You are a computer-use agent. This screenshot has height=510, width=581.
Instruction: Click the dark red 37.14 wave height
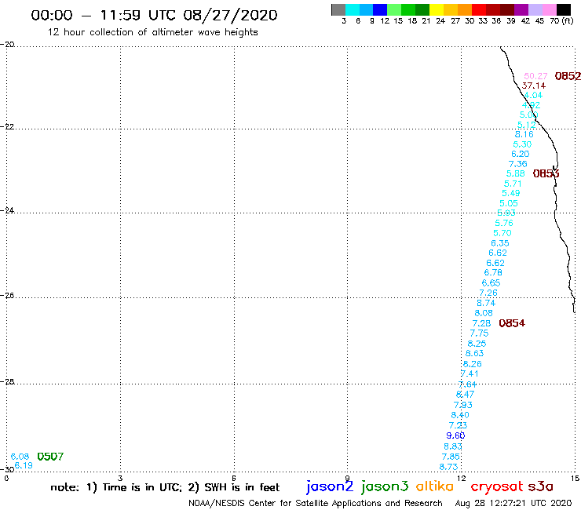click(534, 86)
